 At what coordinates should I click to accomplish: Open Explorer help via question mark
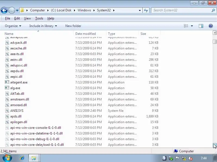click(211, 26)
